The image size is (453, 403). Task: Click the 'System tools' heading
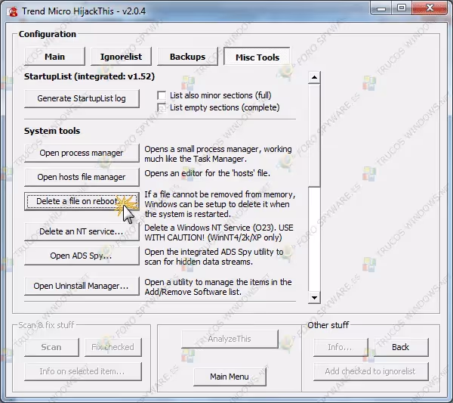tap(52, 131)
